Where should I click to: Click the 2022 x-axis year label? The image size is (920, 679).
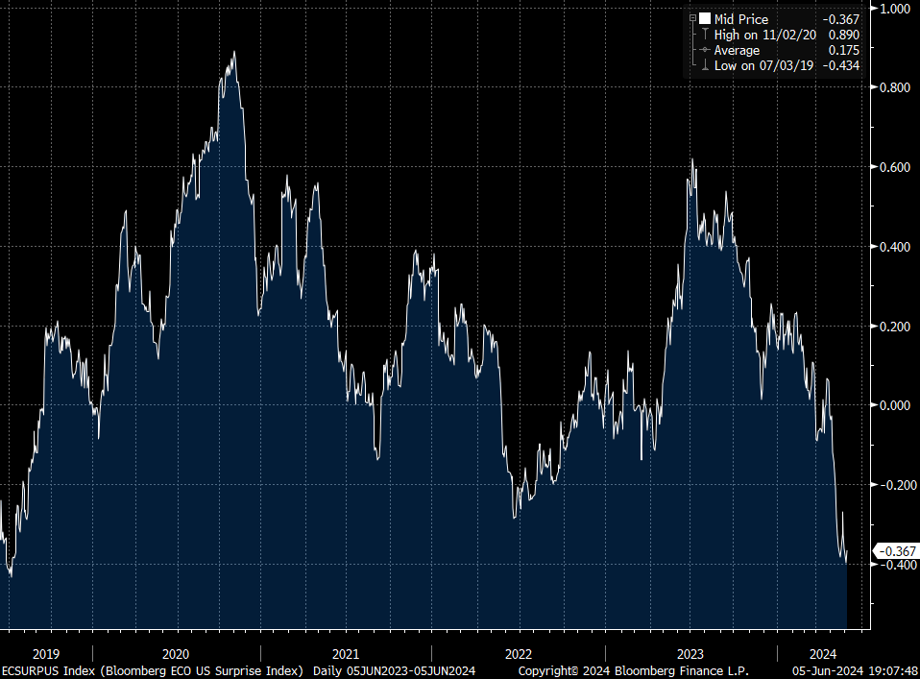point(519,654)
